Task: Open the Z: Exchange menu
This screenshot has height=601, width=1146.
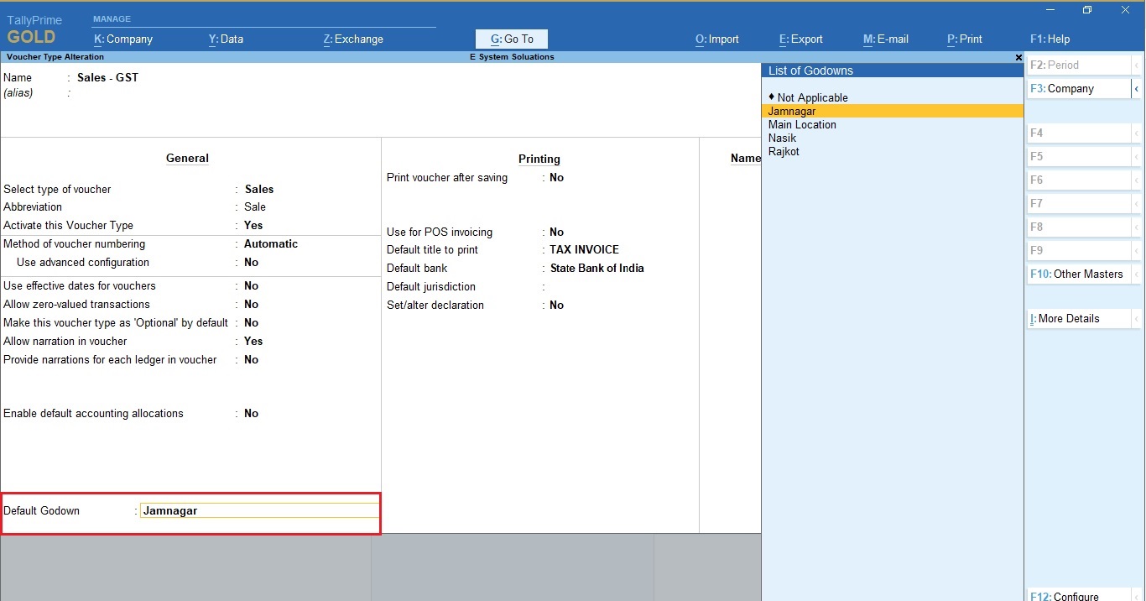Action: point(352,39)
